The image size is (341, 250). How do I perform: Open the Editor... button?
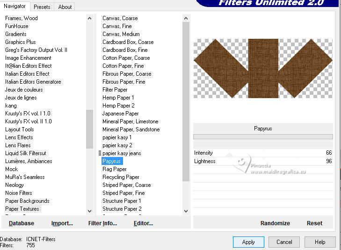[143, 223]
